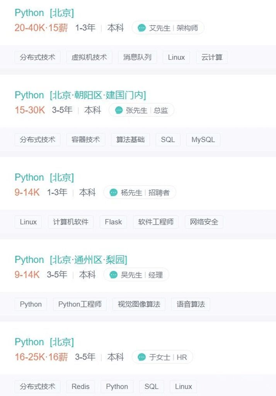Click chat icon next to 于女士
The width and height of the screenshot is (276, 396).
coord(141,357)
